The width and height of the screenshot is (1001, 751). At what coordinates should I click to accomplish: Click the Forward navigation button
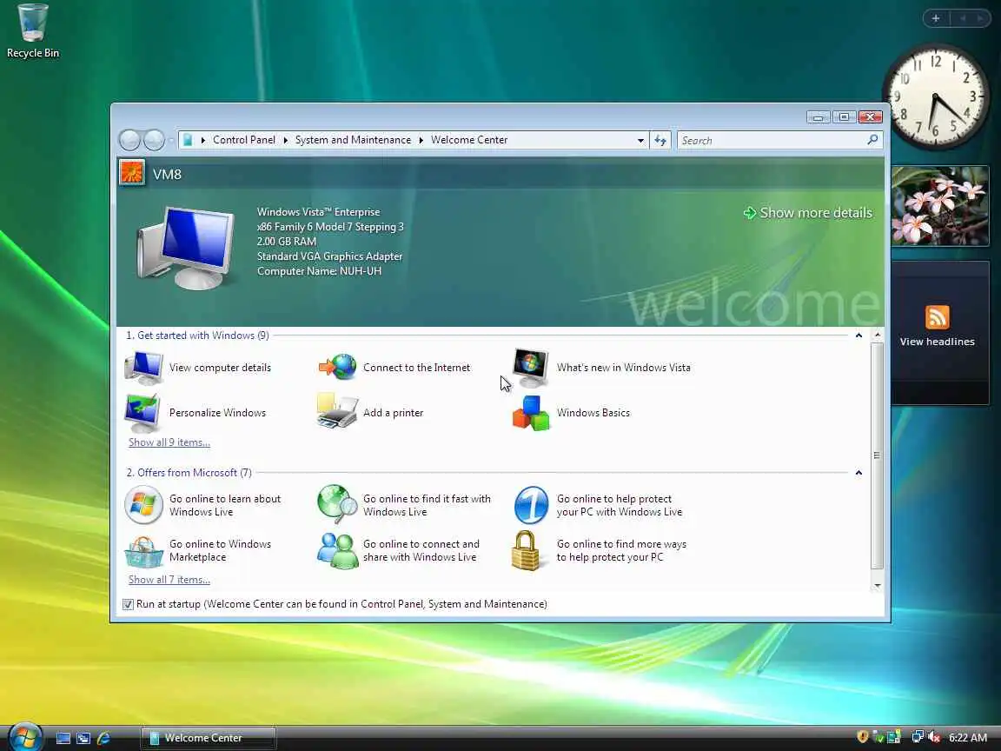(154, 140)
